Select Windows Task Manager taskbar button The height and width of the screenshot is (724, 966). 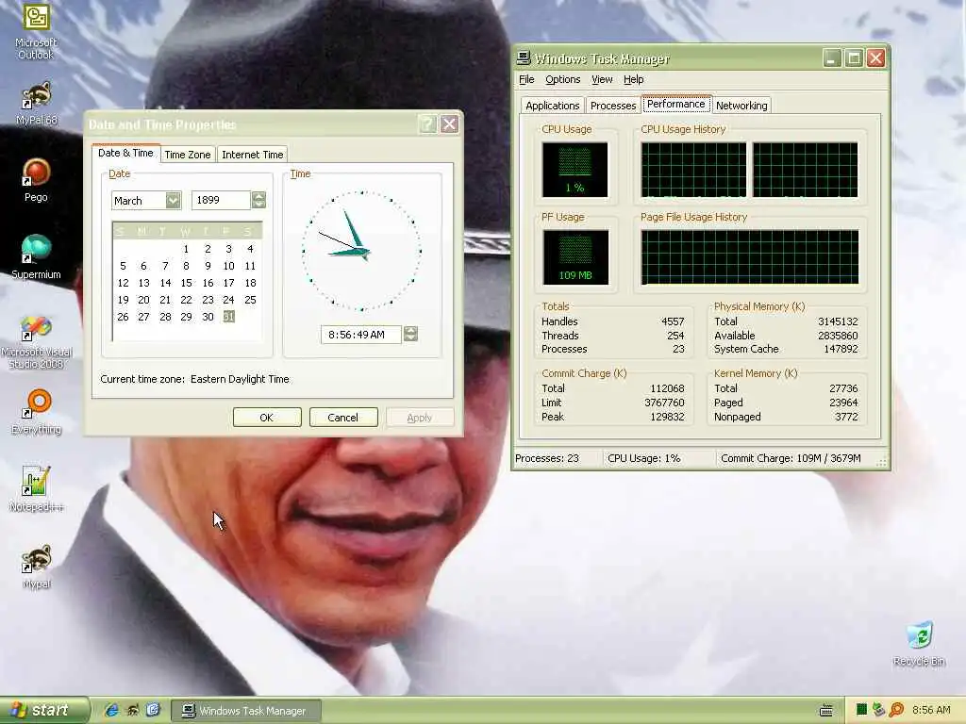[x=245, y=711]
